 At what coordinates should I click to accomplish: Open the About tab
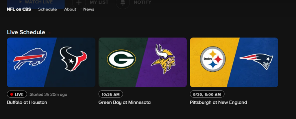coord(70,9)
